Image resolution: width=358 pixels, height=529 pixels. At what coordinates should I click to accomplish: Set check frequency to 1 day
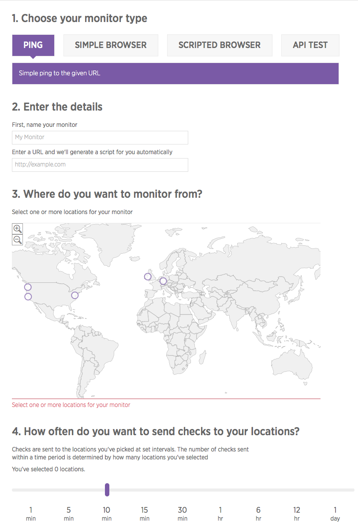point(335,514)
